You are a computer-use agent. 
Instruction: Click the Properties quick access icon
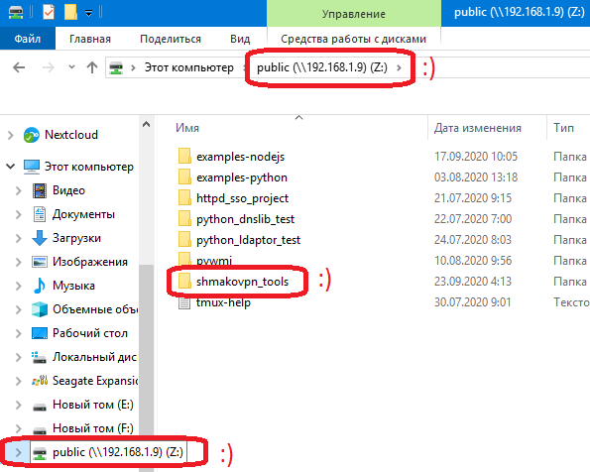49,13
